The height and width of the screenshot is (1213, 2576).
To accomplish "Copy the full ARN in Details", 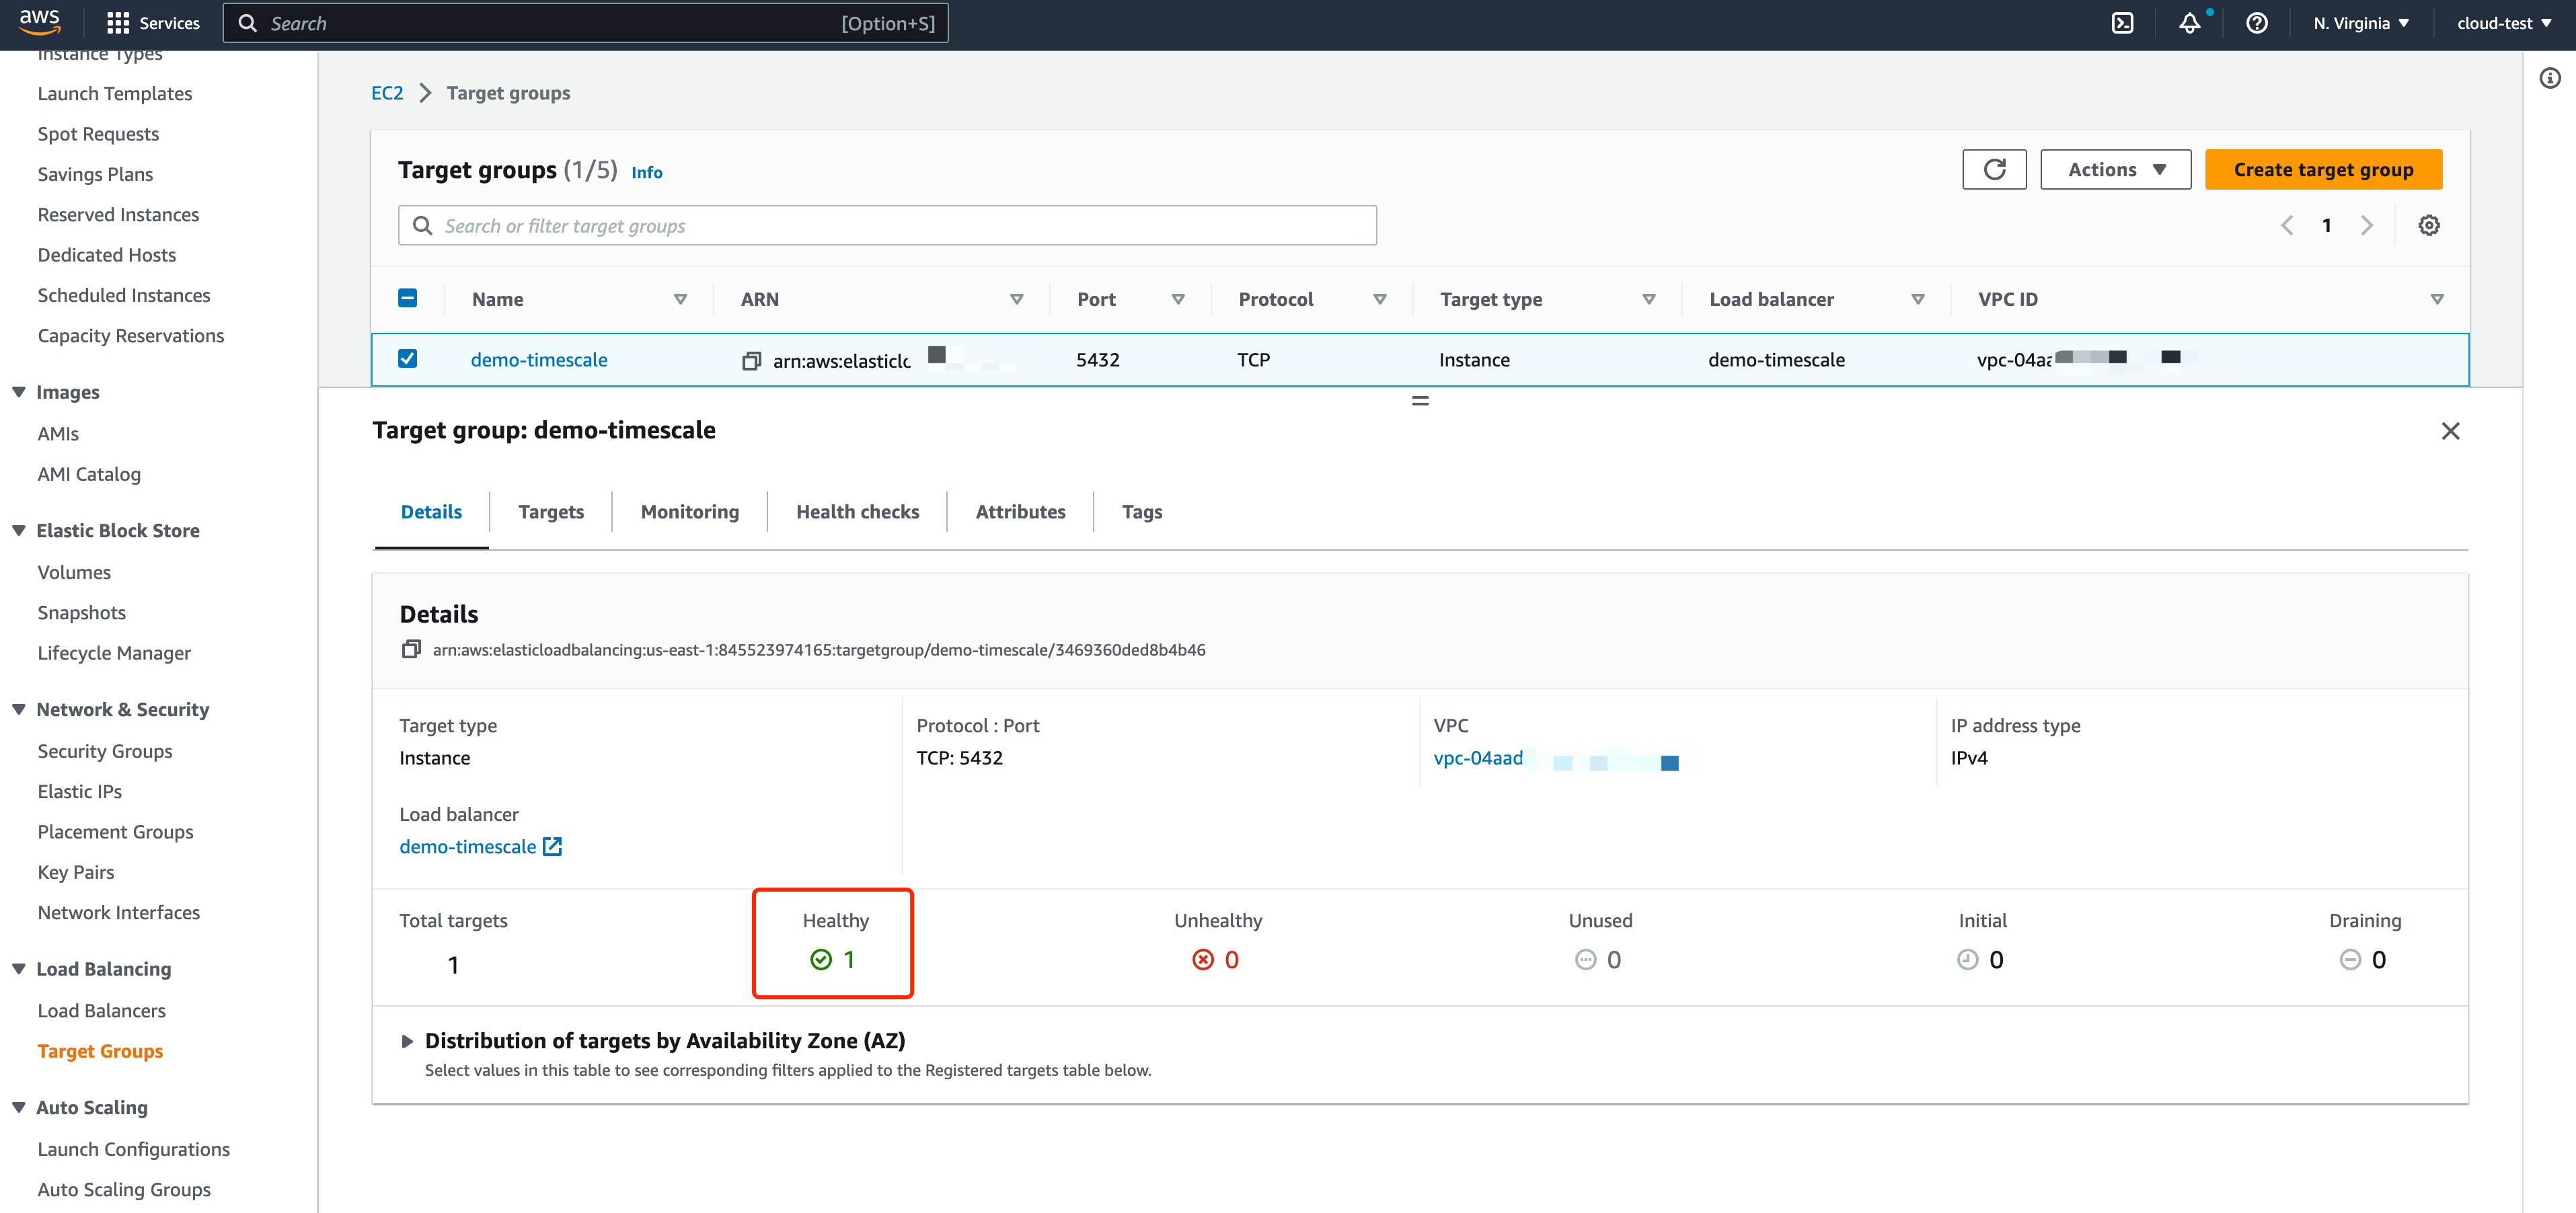I will (411, 650).
